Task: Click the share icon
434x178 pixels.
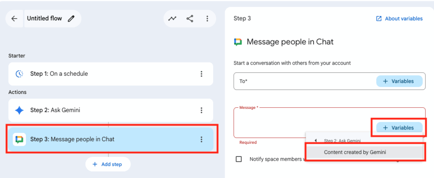Action: [x=190, y=19]
